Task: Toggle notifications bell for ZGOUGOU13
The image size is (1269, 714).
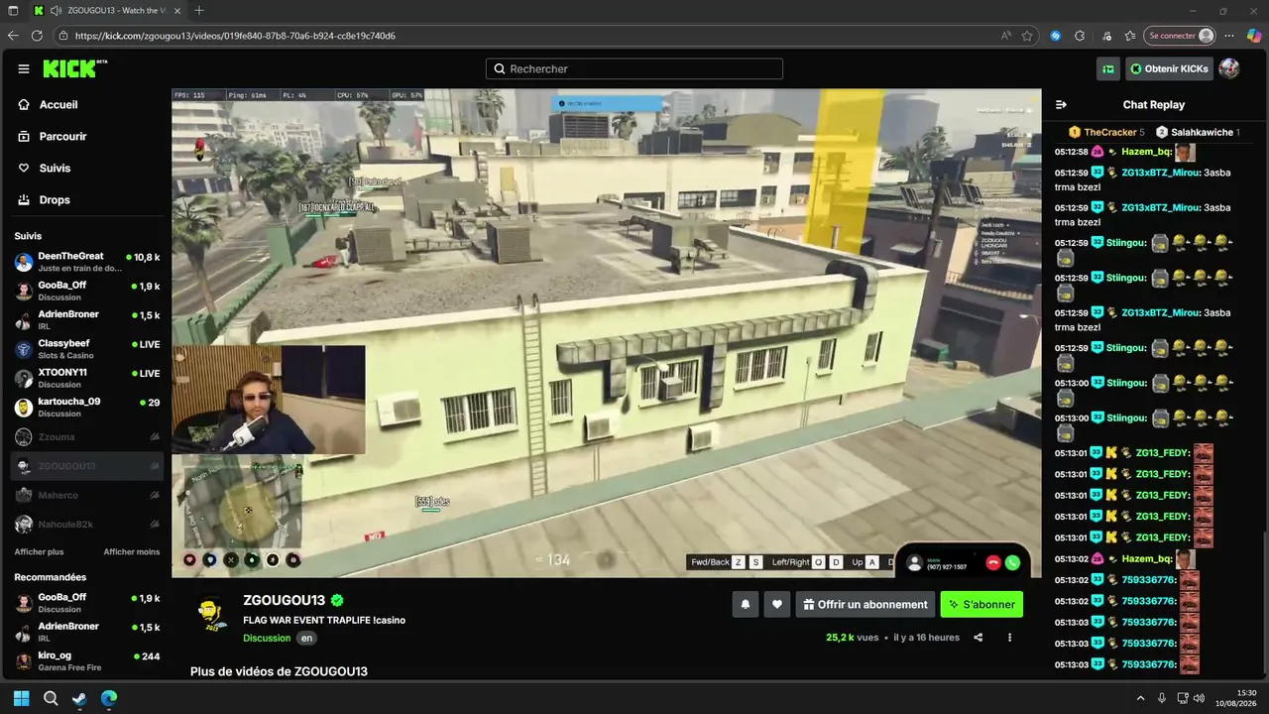Action: click(746, 604)
